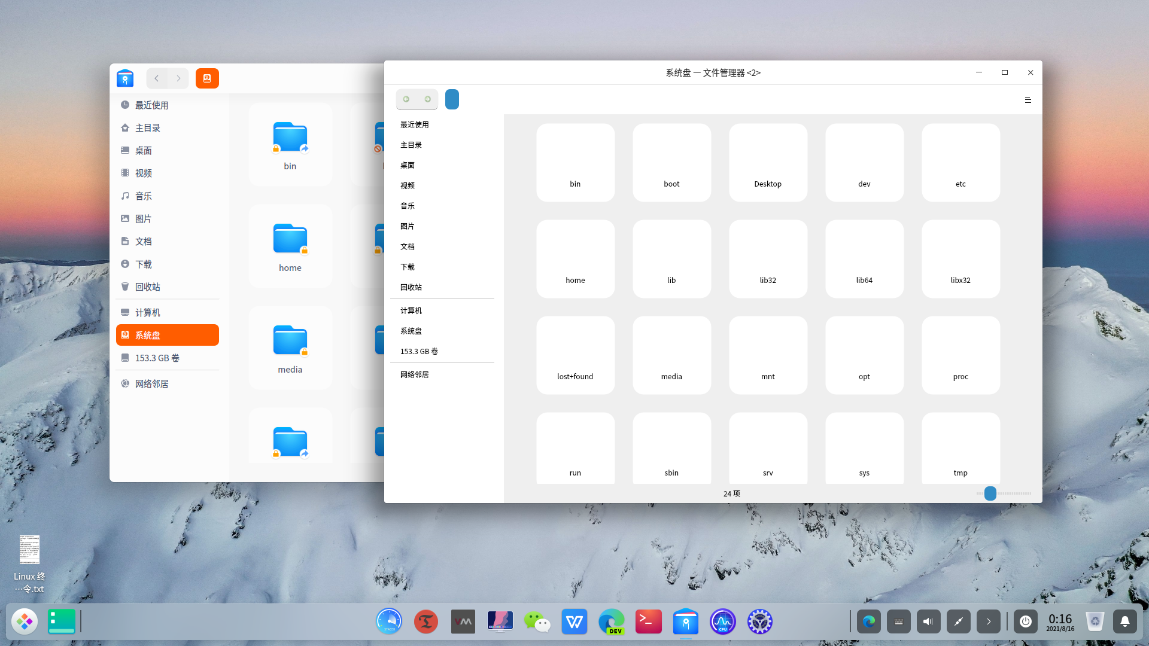Open 下载 downloads in left sidebar
The image size is (1149, 646).
click(x=144, y=264)
